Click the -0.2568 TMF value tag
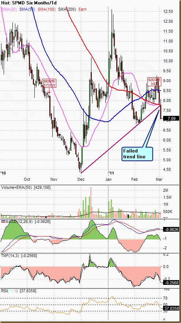Viewport: 181px width, 323px height. point(170,283)
